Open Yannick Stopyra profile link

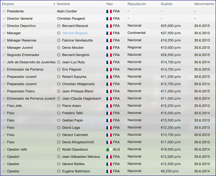[75, 33]
